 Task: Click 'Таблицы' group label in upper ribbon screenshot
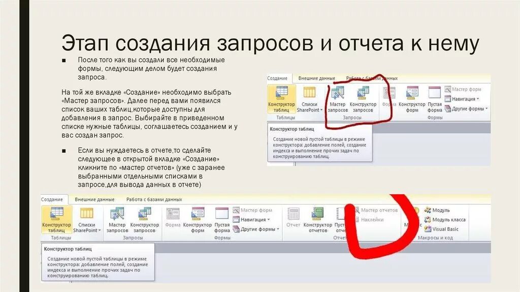[285, 118]
